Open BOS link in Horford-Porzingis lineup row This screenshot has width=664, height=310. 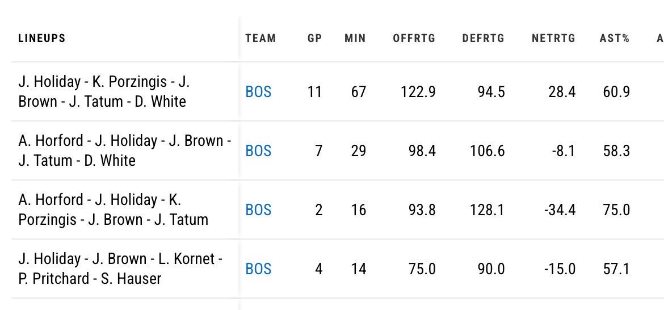click(x=258, y=210)
